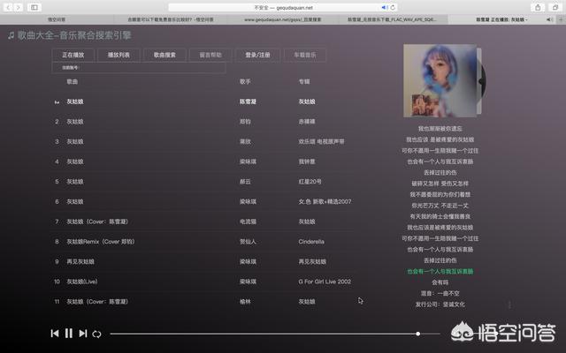
Task: Open the 正在播放 tab
Action: coord(73,55)
